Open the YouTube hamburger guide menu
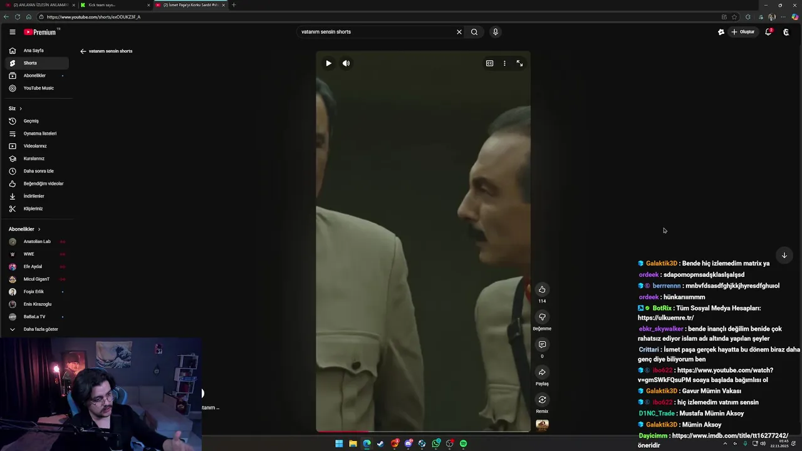This screenshot has width=802, height=451. [12, 32]
